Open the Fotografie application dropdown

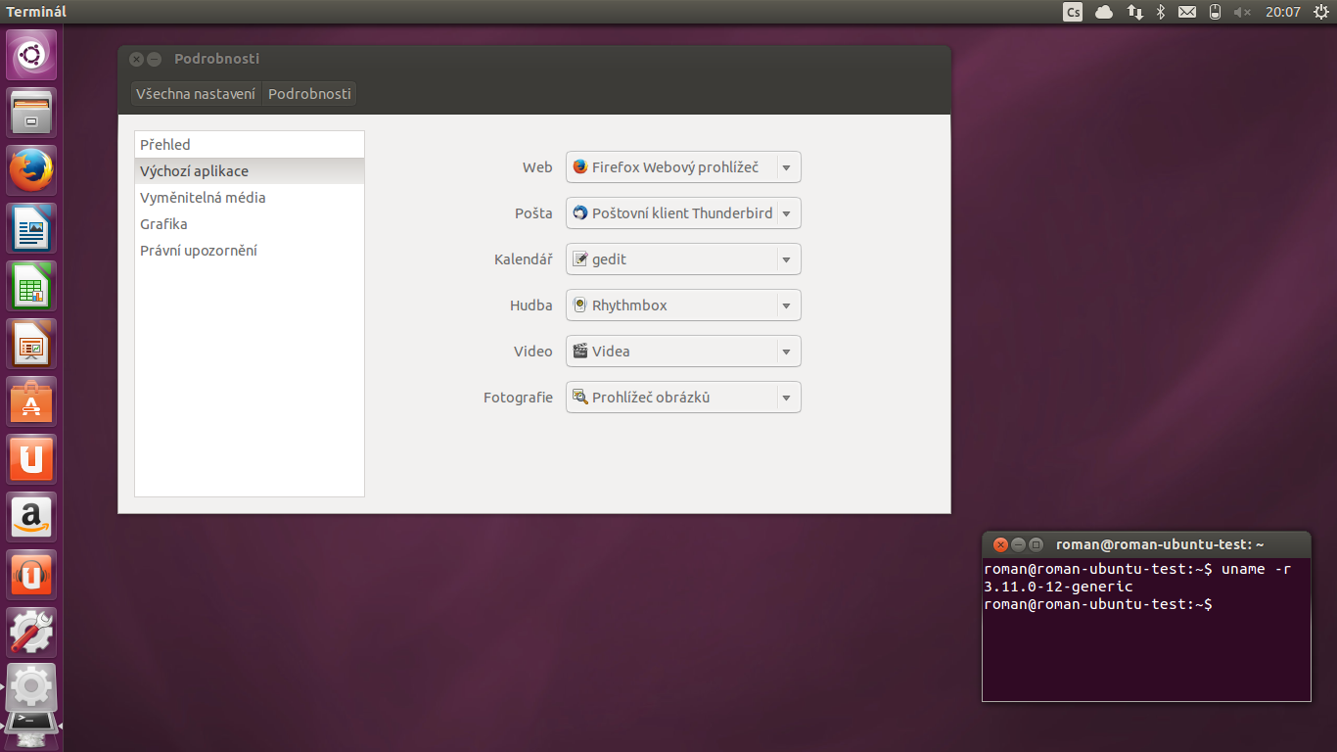tap(682, 397)
